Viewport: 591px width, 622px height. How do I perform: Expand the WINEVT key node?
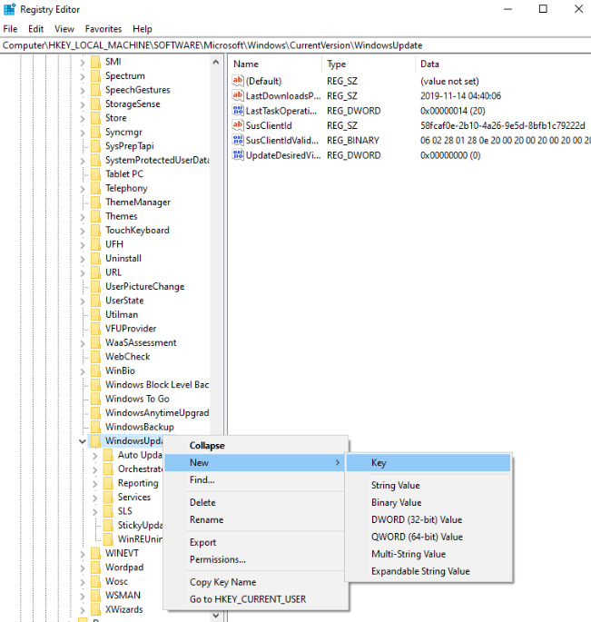coord(83,553)
